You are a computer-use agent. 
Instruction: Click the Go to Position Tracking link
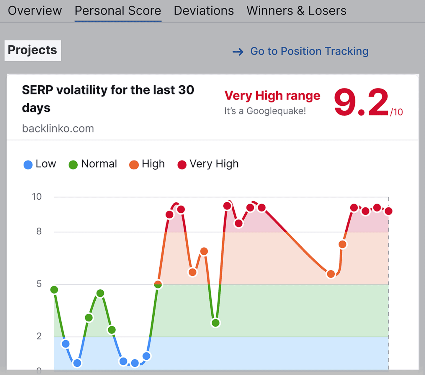(x=309, y=51)
